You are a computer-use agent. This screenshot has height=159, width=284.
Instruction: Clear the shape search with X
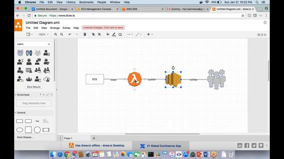[x=49, y=44]
